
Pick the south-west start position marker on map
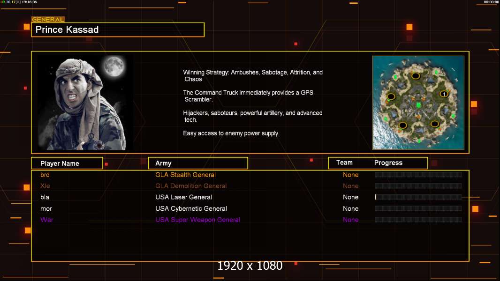click(403, 125)
